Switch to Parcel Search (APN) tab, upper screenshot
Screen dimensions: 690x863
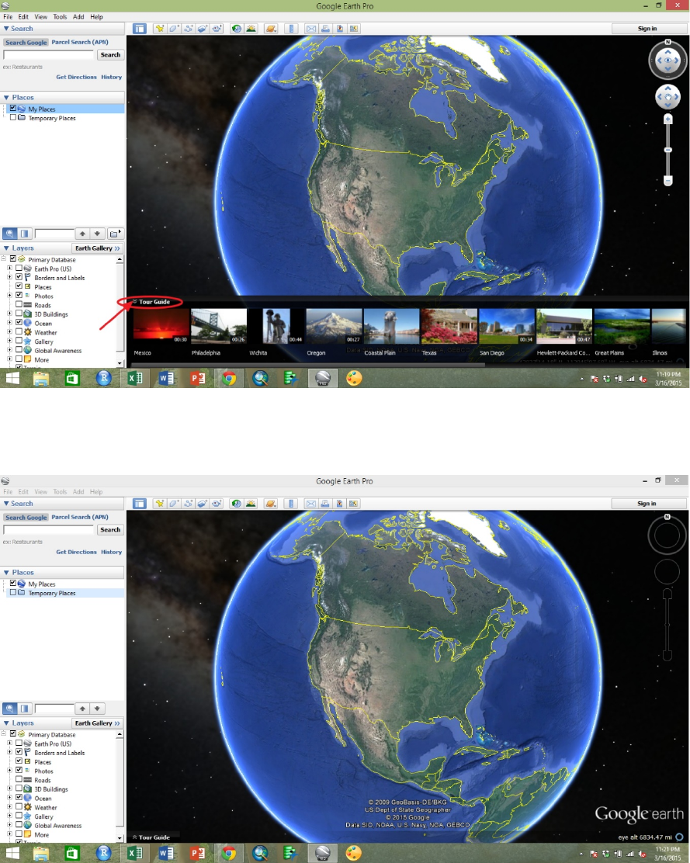pyautogui.click(x=80, y=43)
